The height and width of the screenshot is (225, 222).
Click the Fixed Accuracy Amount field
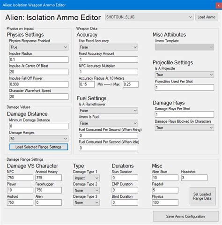pos(108,60)
